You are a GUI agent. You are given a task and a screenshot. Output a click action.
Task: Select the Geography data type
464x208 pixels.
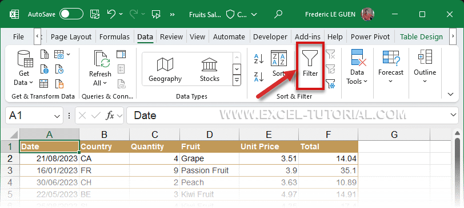[165, 70]
